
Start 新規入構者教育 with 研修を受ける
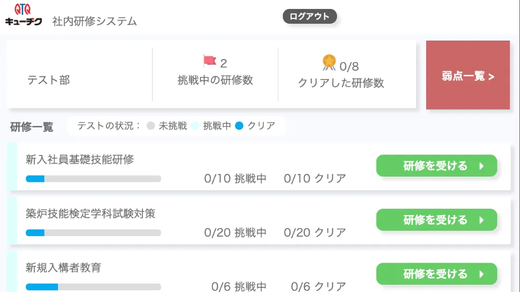click(x=436, y=274)
